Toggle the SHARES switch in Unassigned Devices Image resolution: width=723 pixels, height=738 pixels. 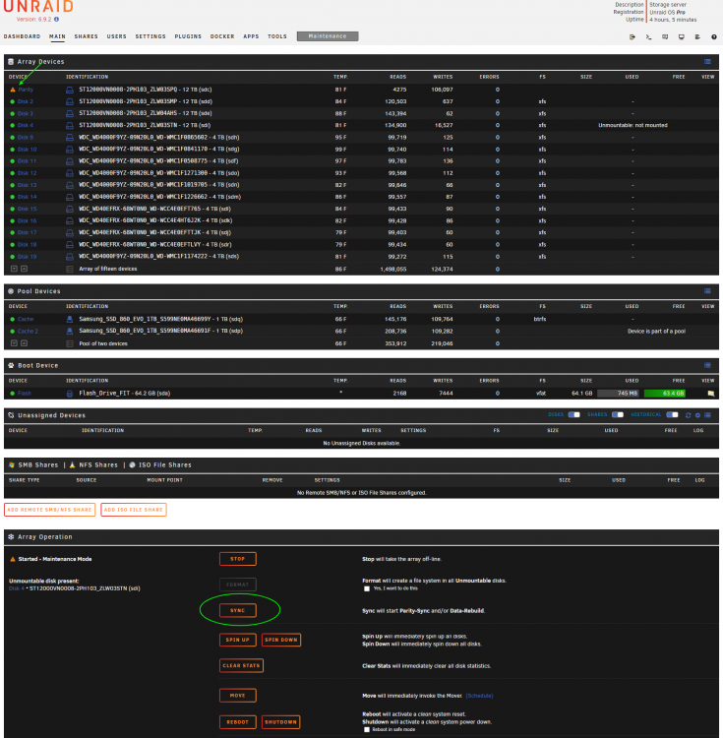pyautogui.click(x=618, y=414)
